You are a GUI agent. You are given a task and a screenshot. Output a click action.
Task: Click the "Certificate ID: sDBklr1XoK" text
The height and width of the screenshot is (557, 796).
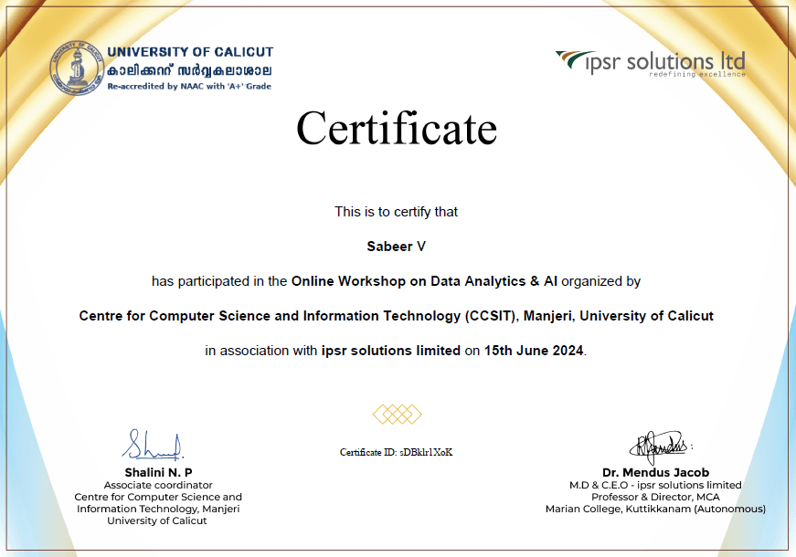[x=396, y=453]
